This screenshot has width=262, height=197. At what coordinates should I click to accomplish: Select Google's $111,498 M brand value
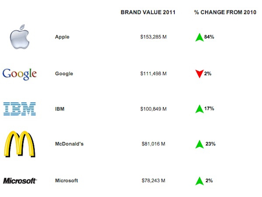153,74
